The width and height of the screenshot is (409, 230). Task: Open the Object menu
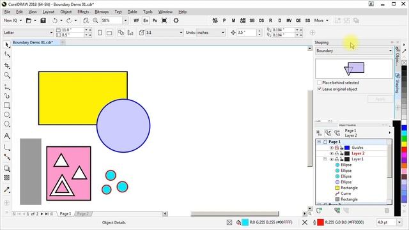[66, 11]
